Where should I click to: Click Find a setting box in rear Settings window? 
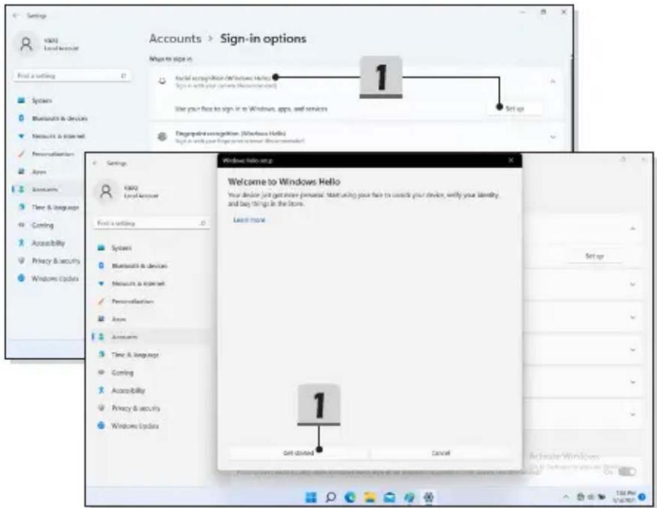[x=71, y=76]
